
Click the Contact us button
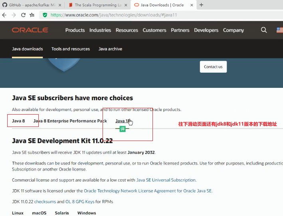(213, 67)
